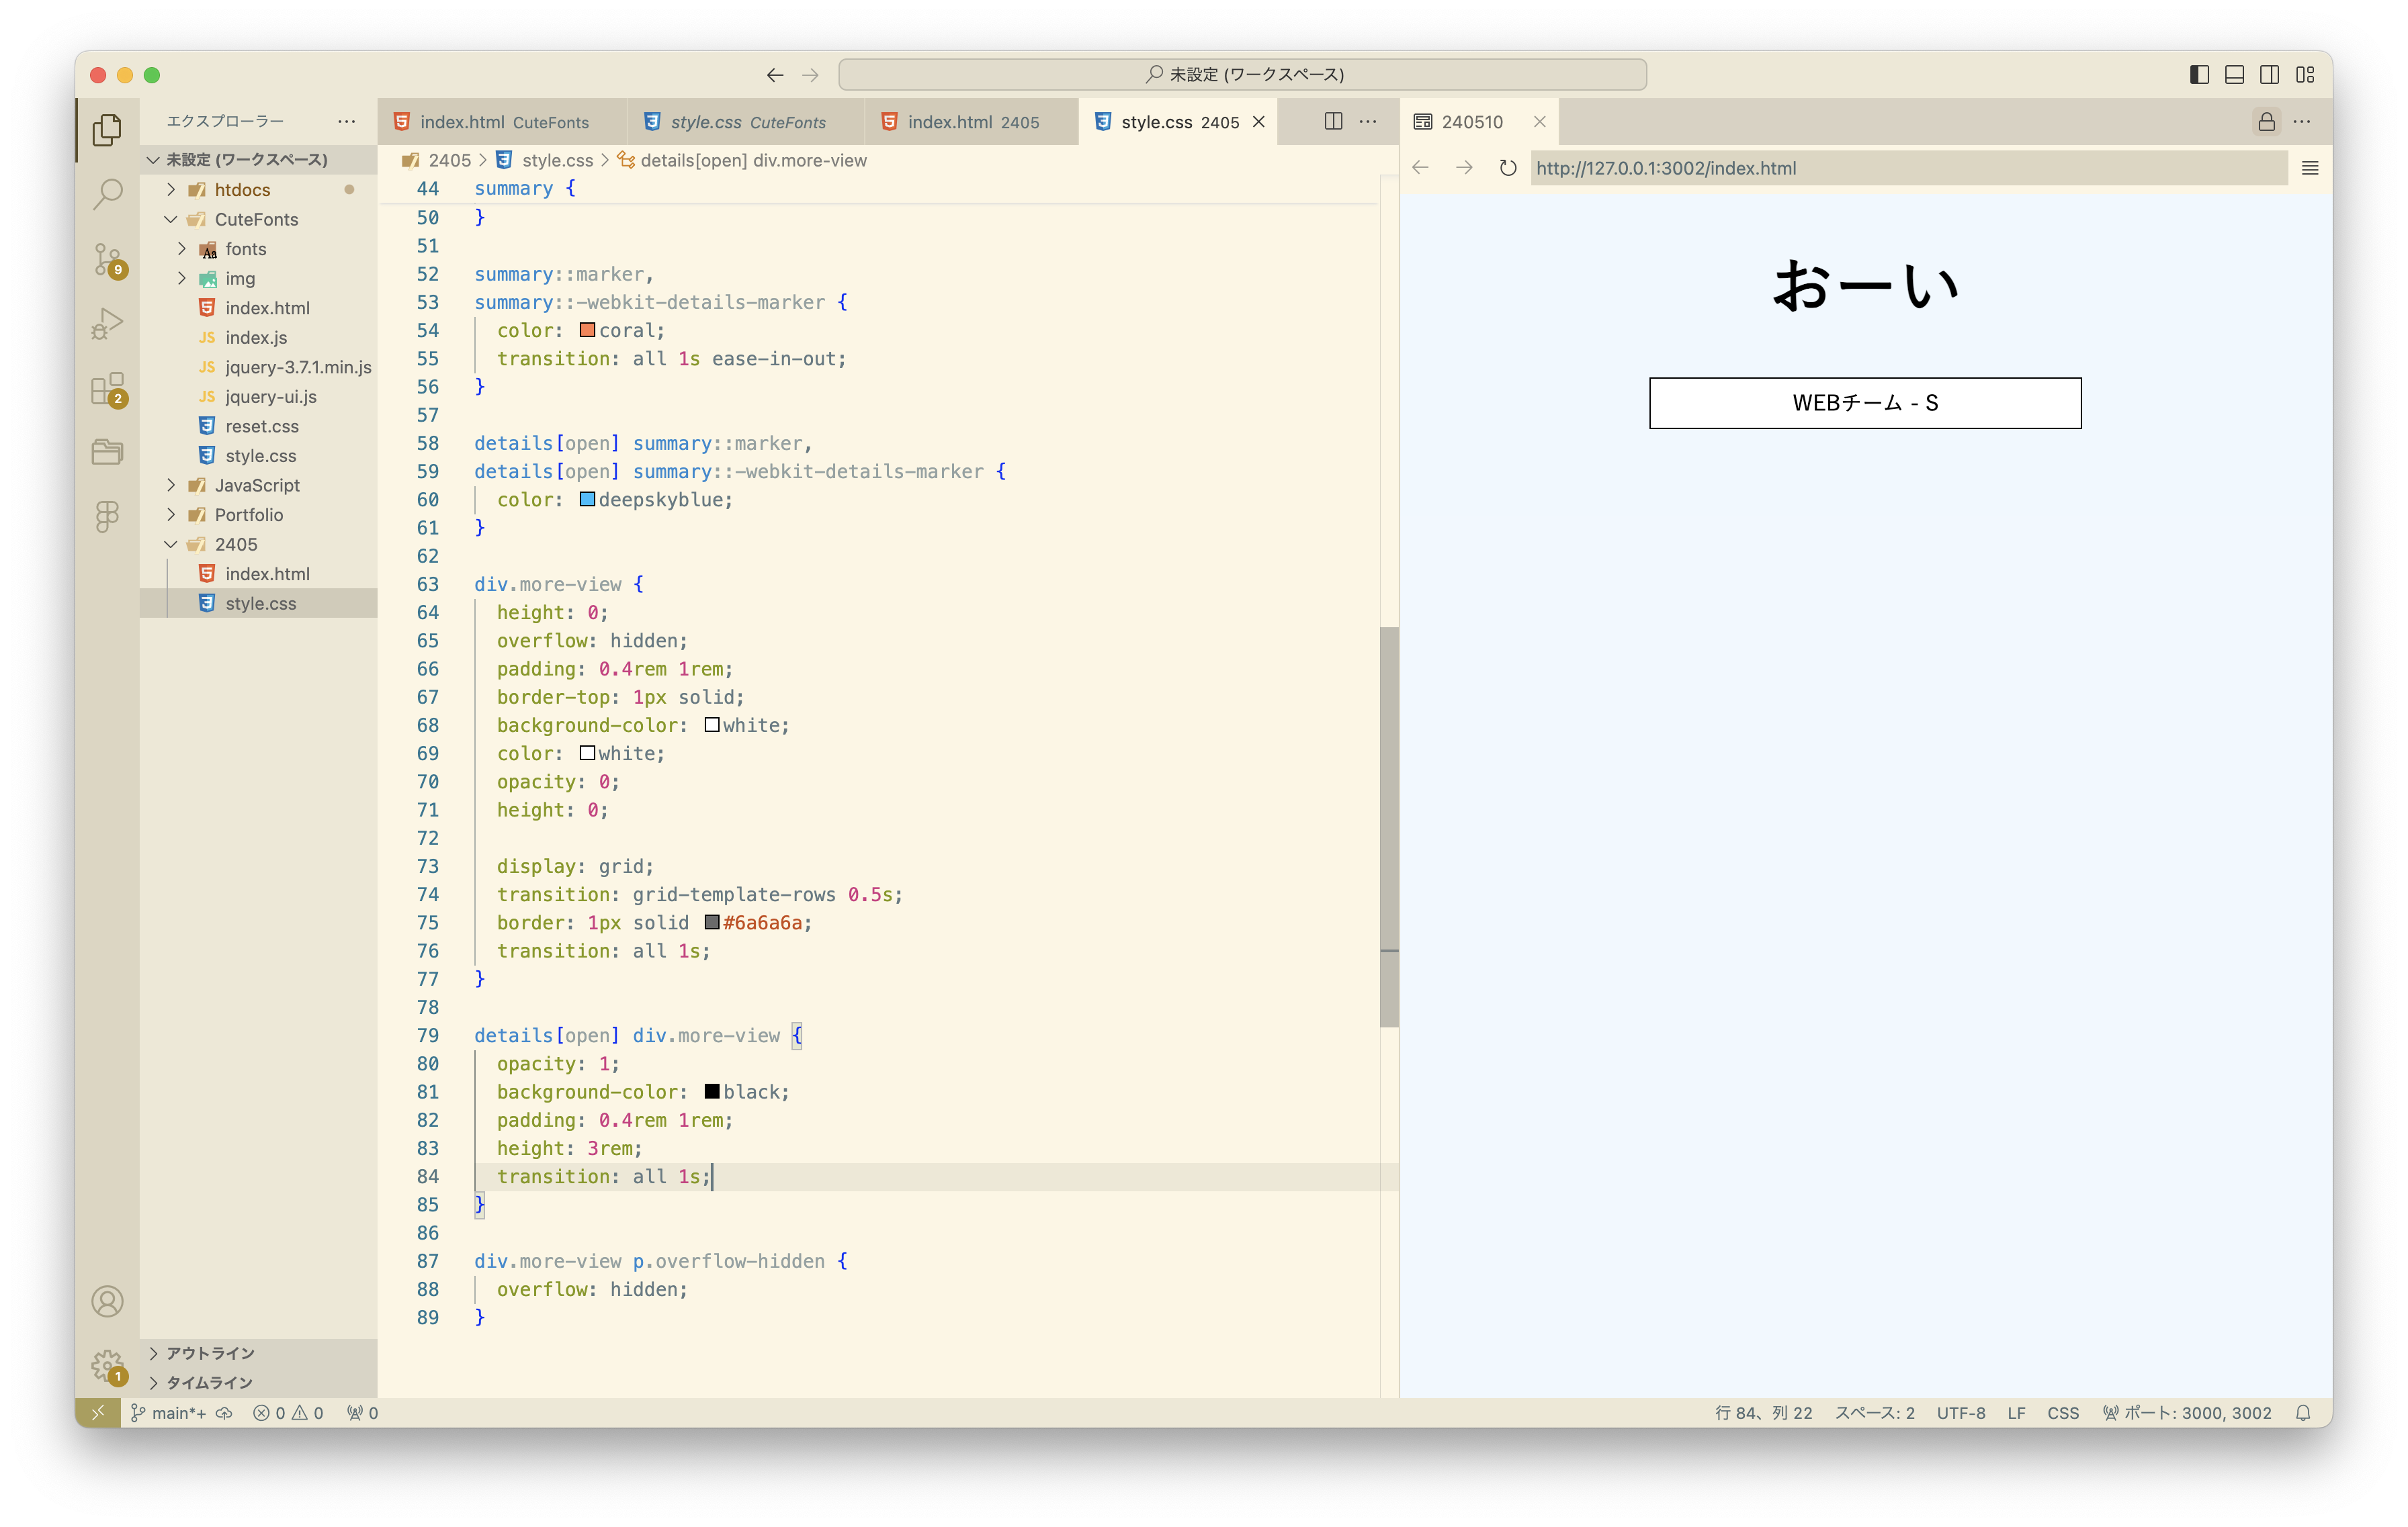Screen dimensions: 2408x1527
Task: Open notifications bell in status bar
Action: click(2303, 1412)
